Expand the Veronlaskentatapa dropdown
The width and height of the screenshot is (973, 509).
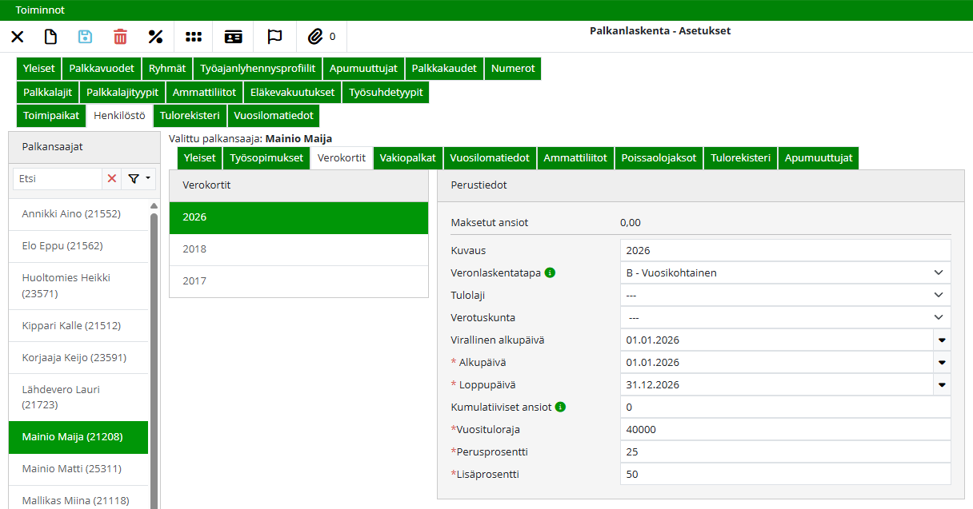(938, 272)
